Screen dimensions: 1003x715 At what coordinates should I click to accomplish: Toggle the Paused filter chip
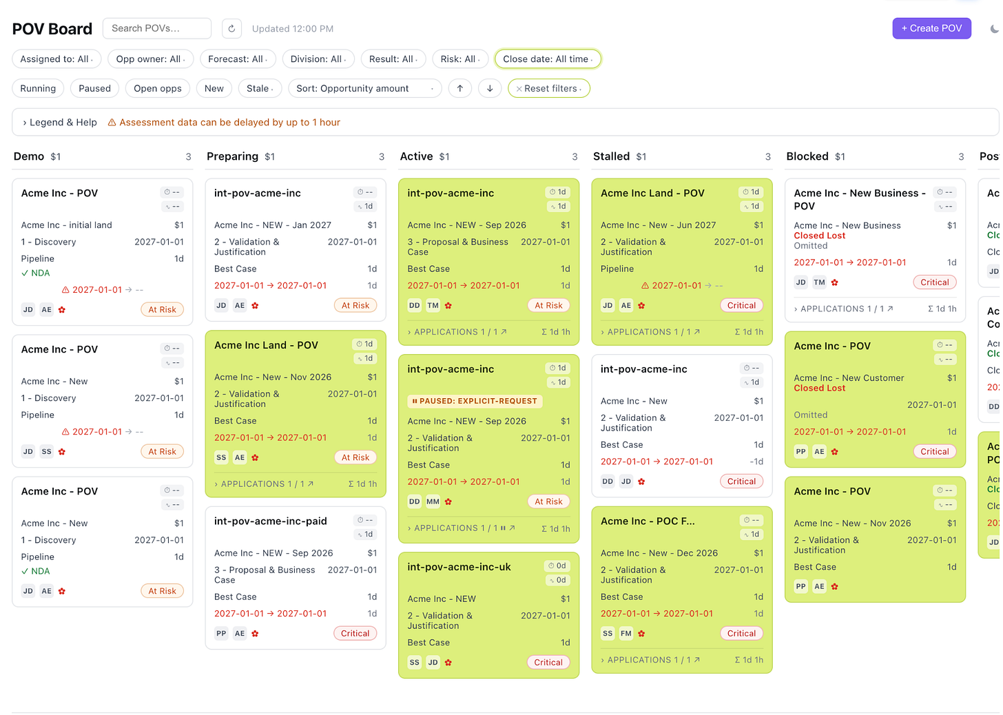point(94,88)
